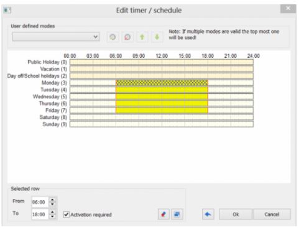Click the Cancel button

[272, 214]
